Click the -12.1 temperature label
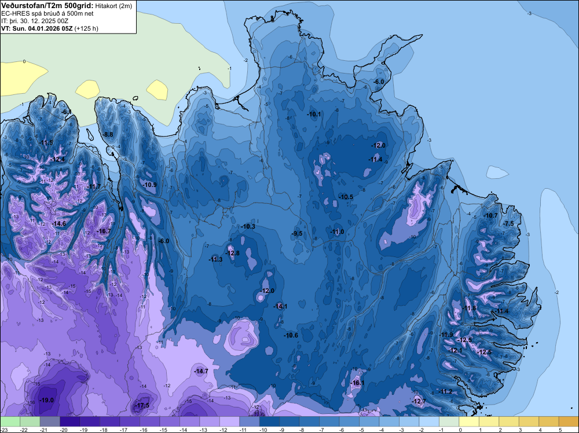 click(x=456, y=351)
